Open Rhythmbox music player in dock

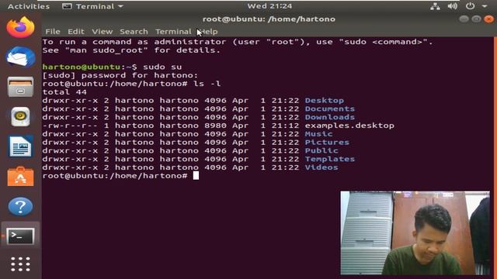click(x=21, y=117)
